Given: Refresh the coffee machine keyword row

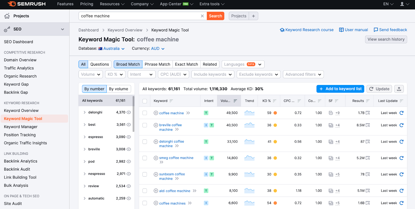Looking at the screenshot, I should click(402, 113).
